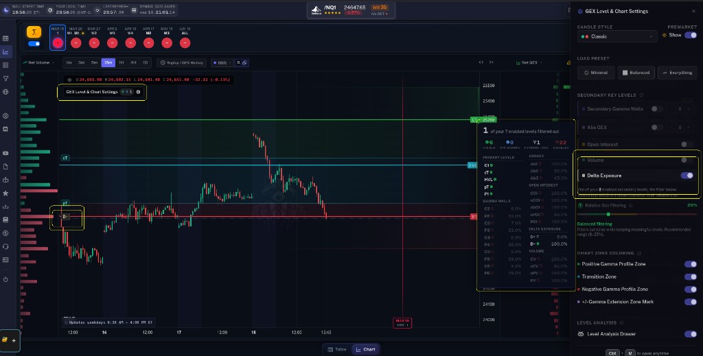Image resolution: width=703 pixels, height=356 pixels.
Task: Select the 15m timeframe
Action: coord(108,62)
